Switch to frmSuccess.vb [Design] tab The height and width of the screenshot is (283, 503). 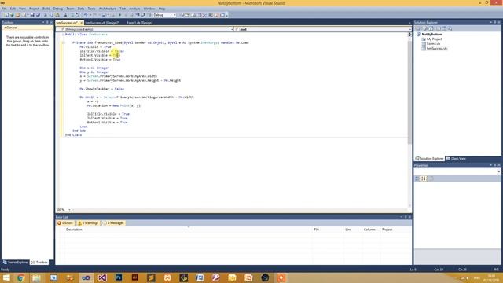[x=102, y=23]
